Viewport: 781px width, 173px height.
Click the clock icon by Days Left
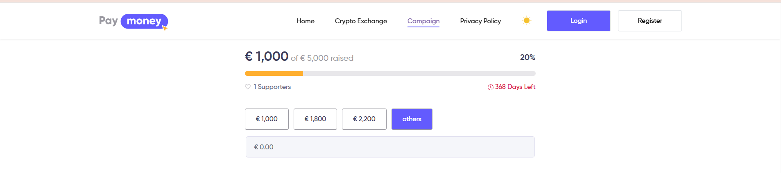[x=490, y=87]
